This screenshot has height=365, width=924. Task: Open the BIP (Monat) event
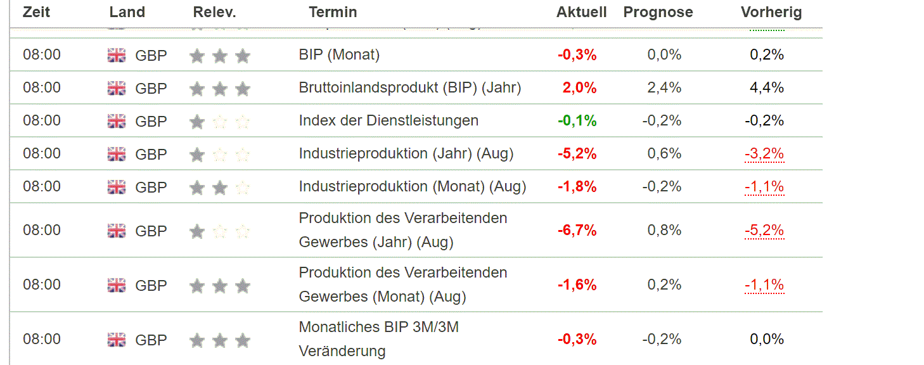click(339, 55)
